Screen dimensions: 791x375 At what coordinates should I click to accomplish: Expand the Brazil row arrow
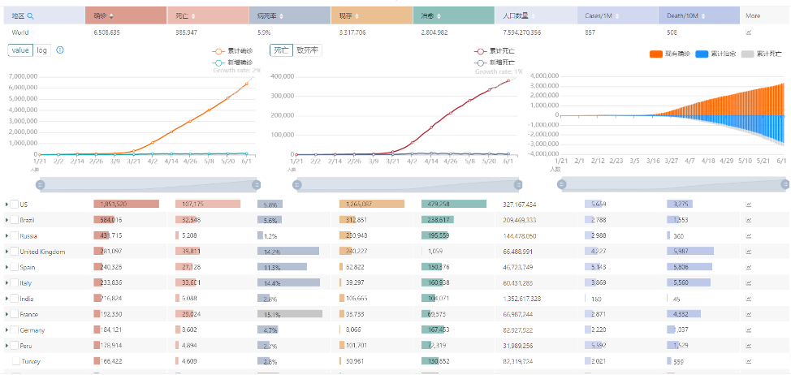pos(6,220)
